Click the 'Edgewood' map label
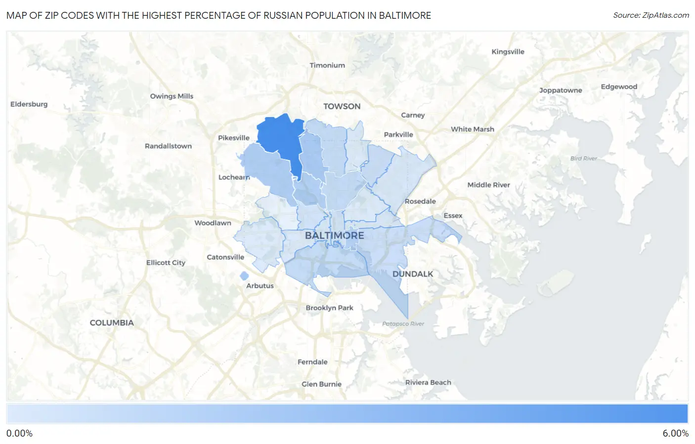The width and height of the screenshot is (695, 444). [619, 87]
